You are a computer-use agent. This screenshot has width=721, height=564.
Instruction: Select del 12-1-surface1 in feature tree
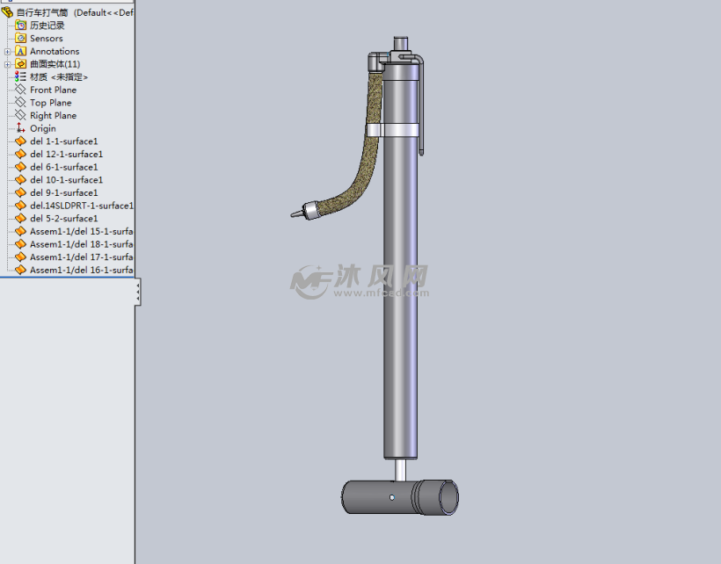[x=66, y=154]
